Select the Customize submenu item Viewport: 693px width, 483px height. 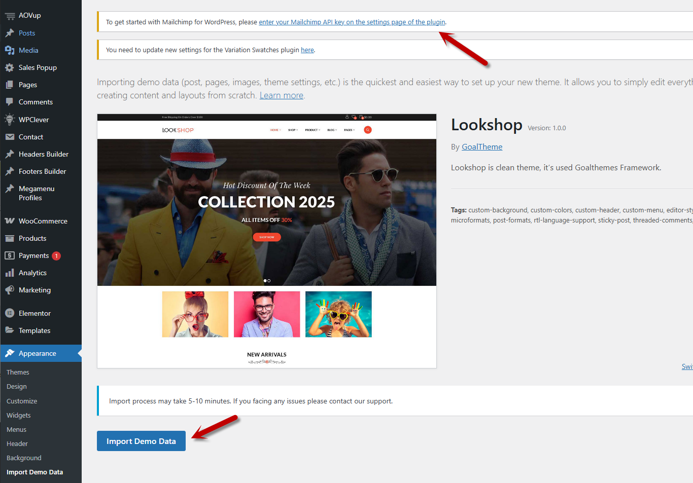[x=22, y=401]
